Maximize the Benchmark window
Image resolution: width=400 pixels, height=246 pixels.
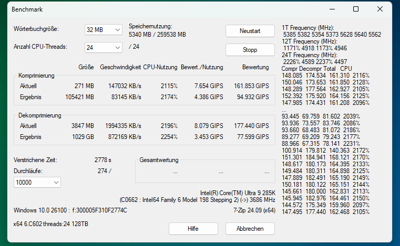pyautogui.click(x=356, y=9)
